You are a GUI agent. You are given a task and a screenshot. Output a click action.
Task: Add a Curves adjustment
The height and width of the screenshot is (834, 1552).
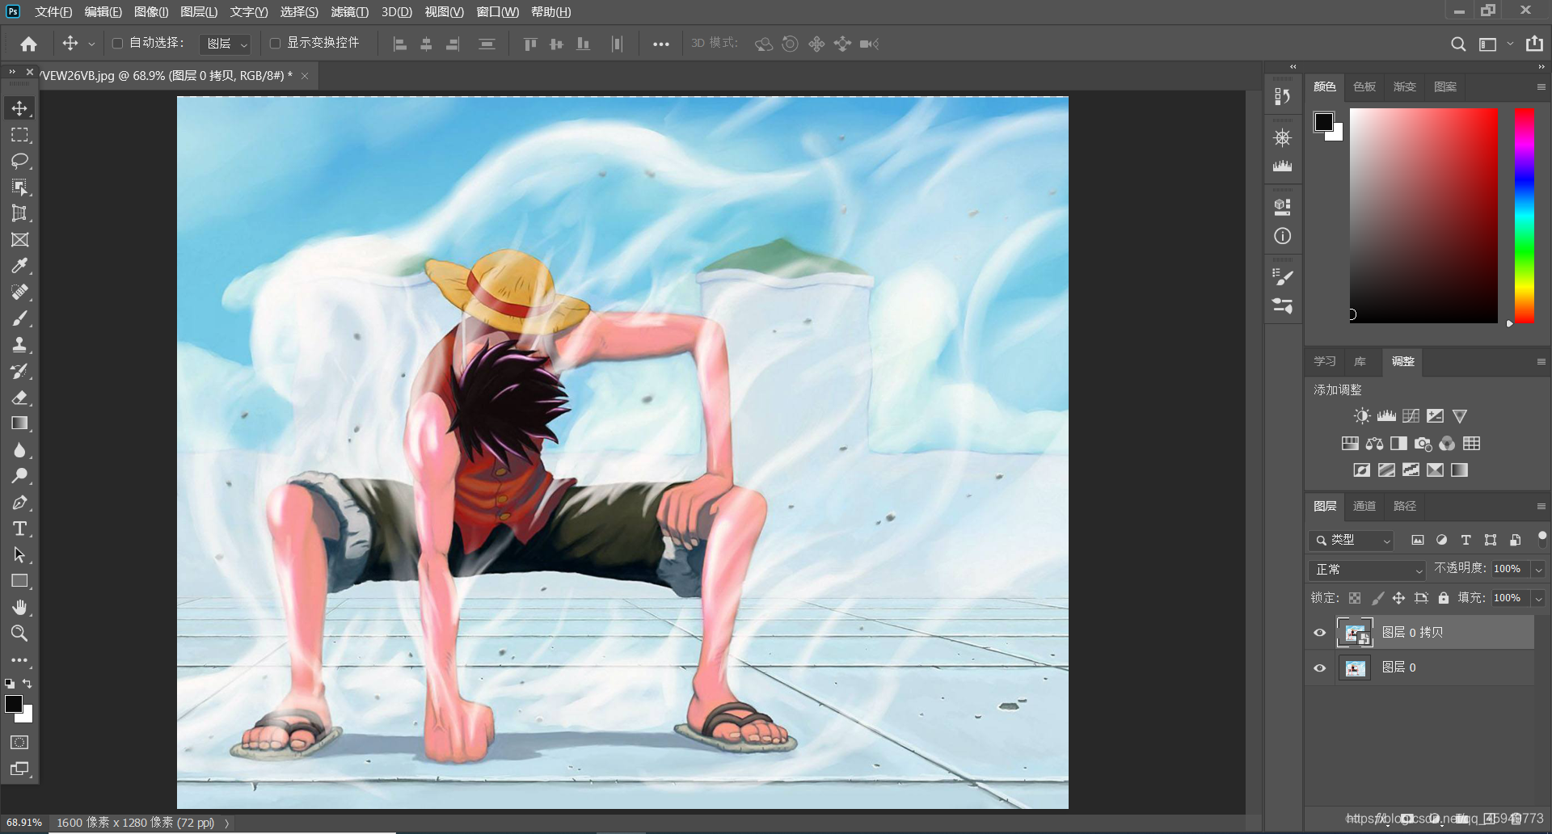click(1411, 416)
